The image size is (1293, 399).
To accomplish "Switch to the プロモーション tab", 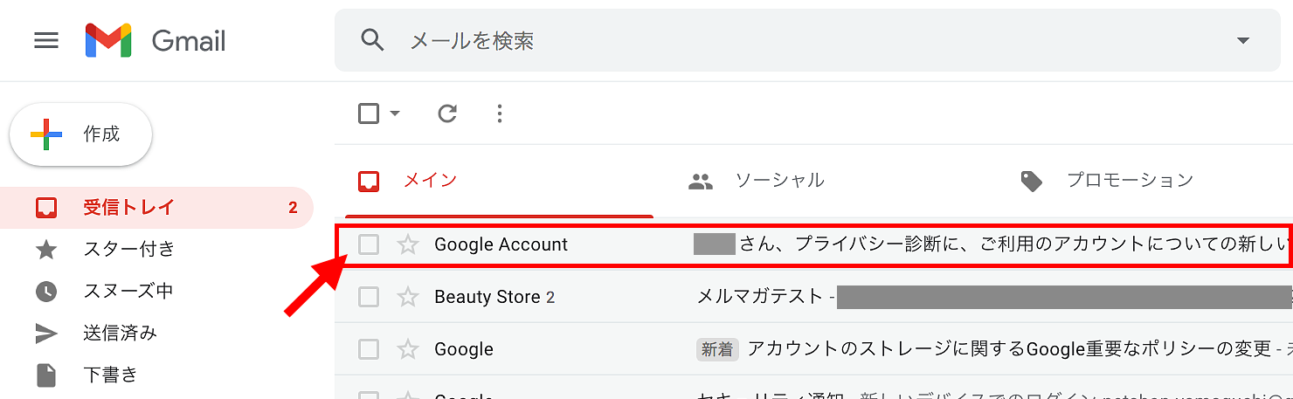I will (x=1107, y=181).
